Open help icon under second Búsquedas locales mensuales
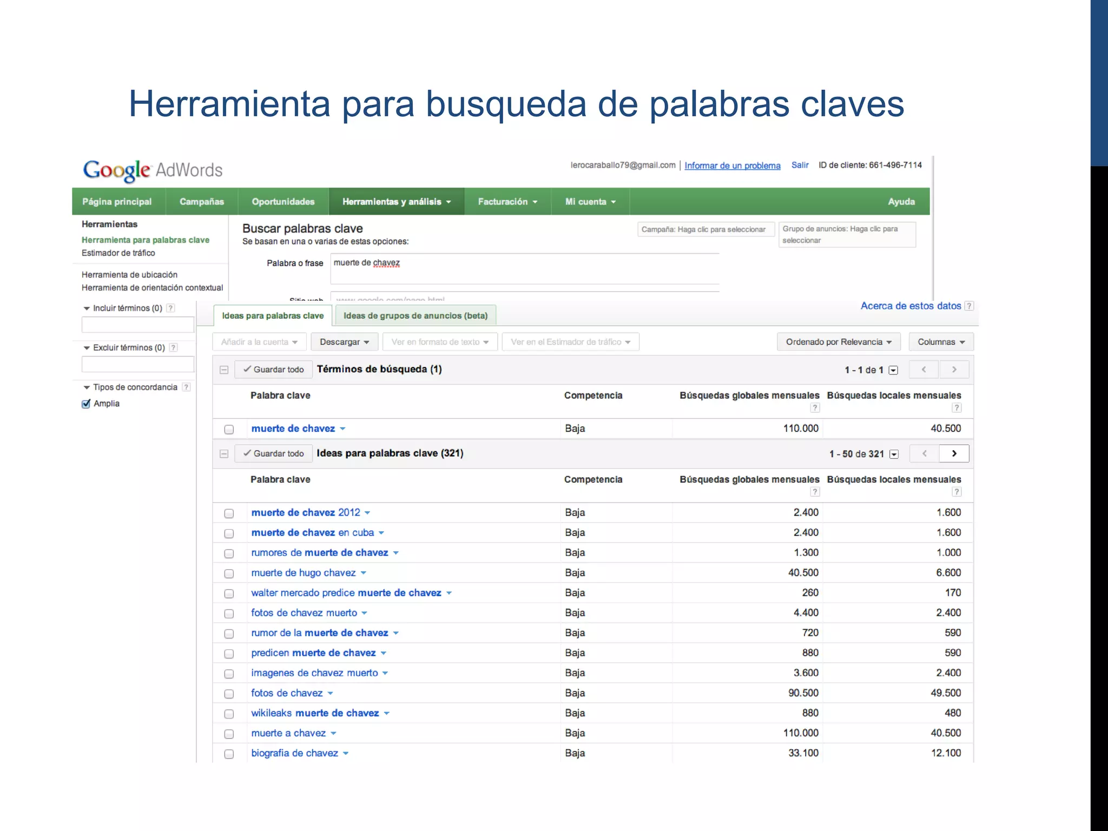 tap(957, 492)
